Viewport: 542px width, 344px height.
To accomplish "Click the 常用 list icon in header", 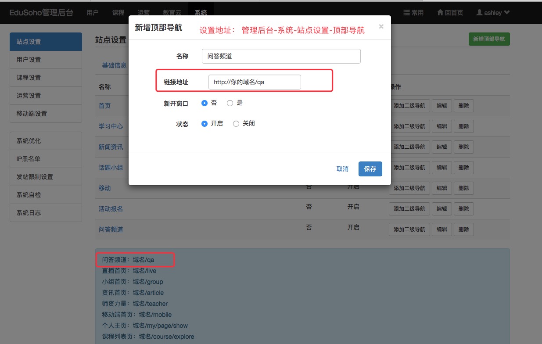I will [x=406, y=13].
